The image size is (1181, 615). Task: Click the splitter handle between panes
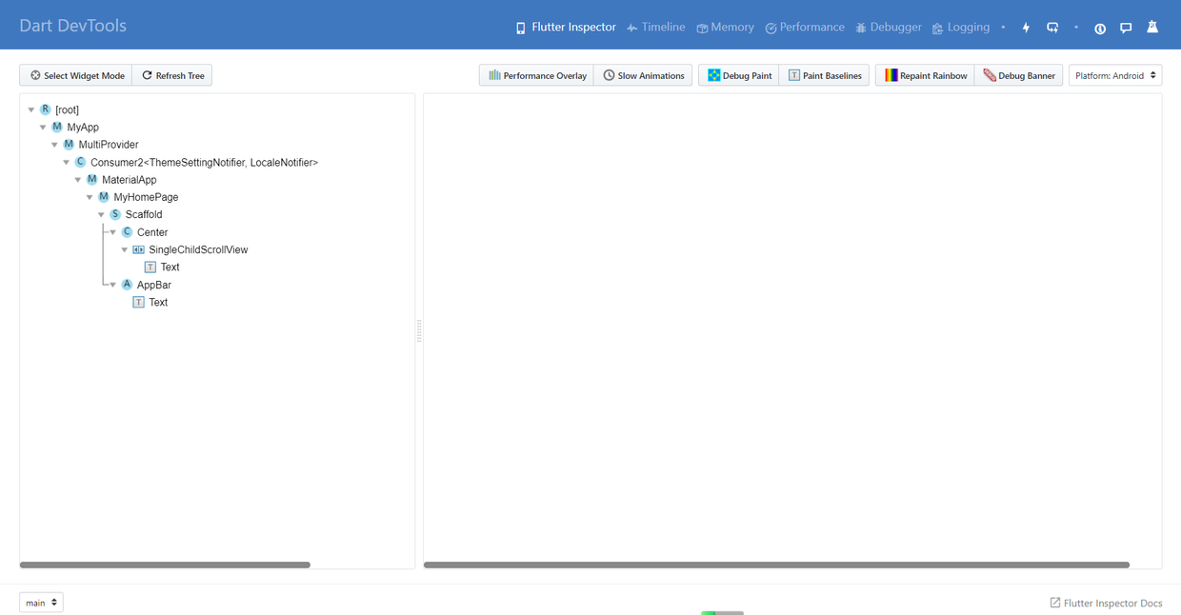point(419,330)
